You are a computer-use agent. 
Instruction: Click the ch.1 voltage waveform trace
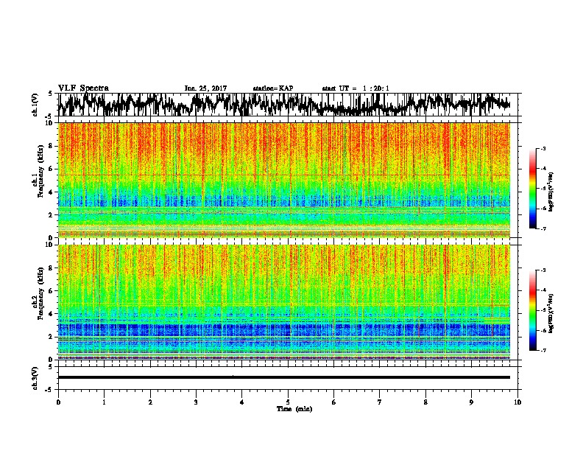[284, 105]
